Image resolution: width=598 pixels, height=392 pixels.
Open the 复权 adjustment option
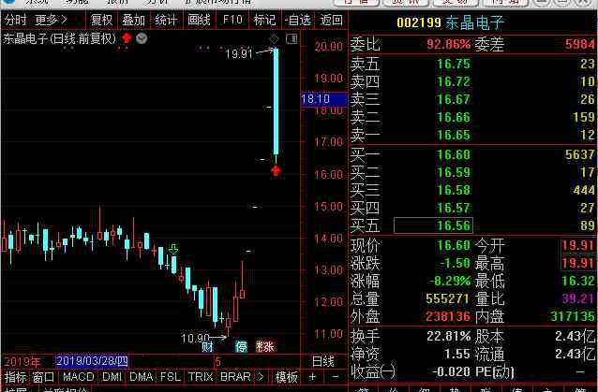coord(102,20)
